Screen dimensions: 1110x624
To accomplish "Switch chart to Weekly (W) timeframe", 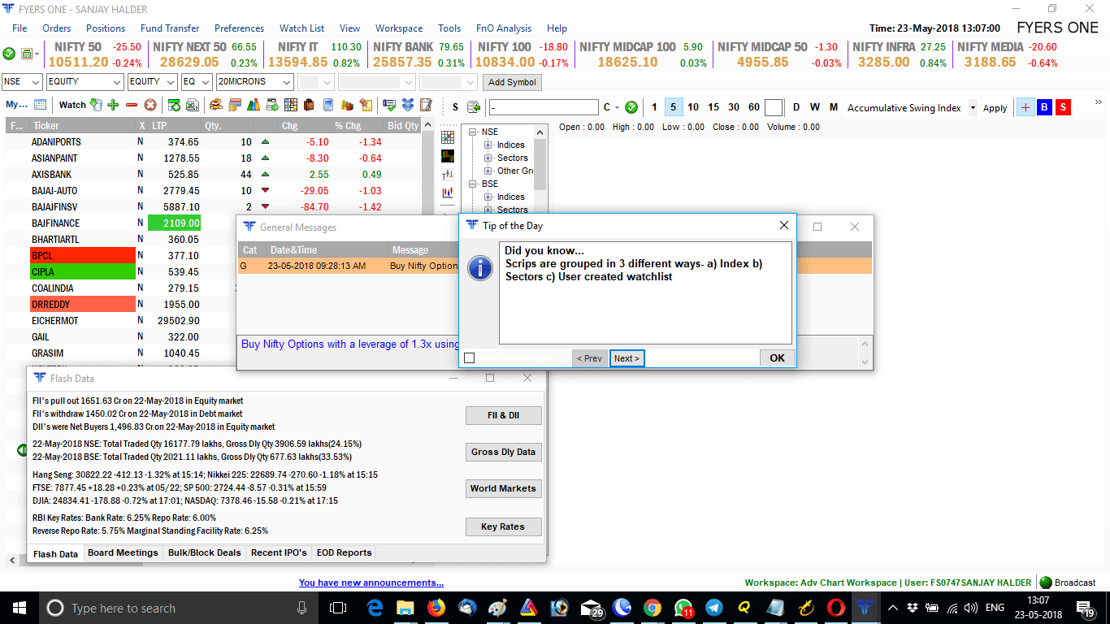I will 815,107.
